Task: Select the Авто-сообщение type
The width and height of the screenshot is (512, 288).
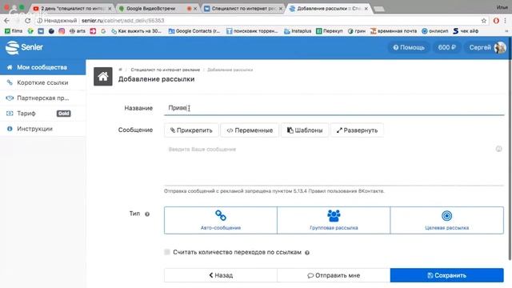Action: [221, 220]
